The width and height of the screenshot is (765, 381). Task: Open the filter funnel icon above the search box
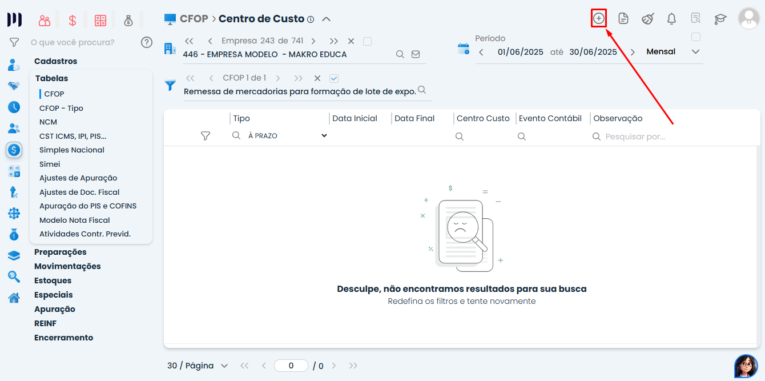[14, 42]
